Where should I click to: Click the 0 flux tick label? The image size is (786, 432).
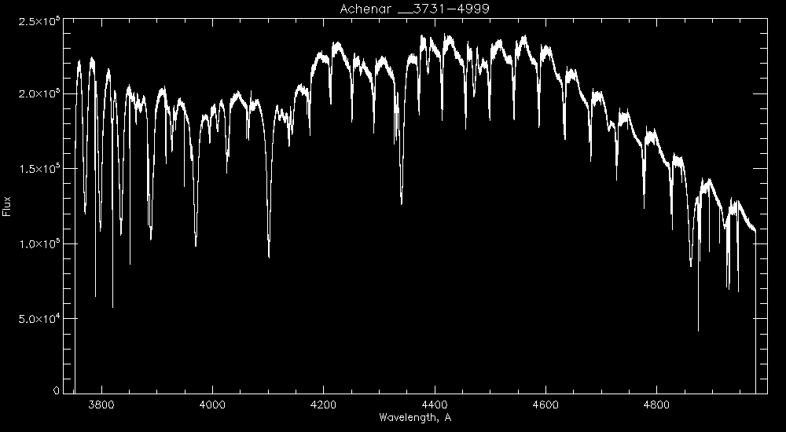click(x=56, y=390)
